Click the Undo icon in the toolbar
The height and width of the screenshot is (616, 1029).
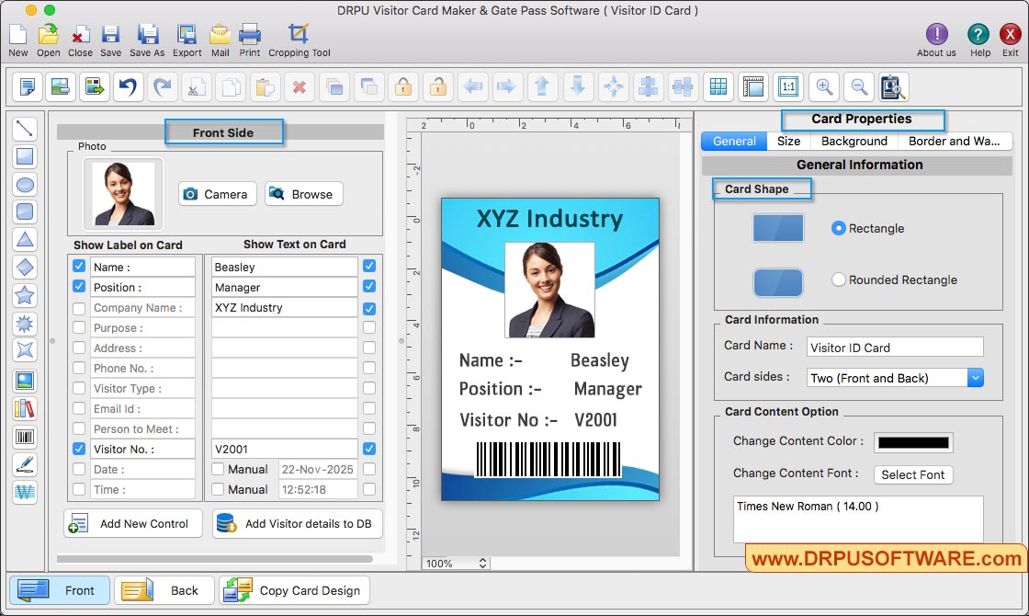tap(129, 86)
